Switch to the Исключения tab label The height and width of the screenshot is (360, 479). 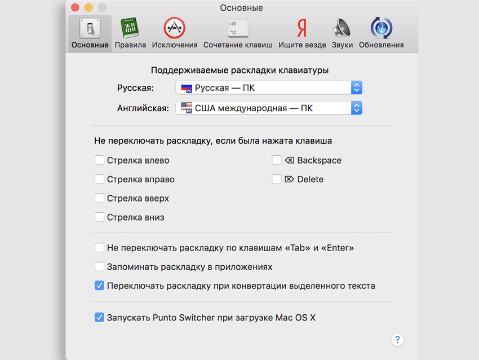pyautogui.click(x=175, y=45)
